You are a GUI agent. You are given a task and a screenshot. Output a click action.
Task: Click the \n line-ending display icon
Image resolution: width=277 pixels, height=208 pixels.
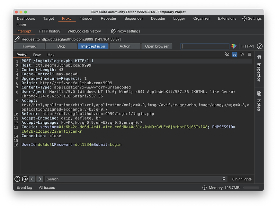(242, 54)
